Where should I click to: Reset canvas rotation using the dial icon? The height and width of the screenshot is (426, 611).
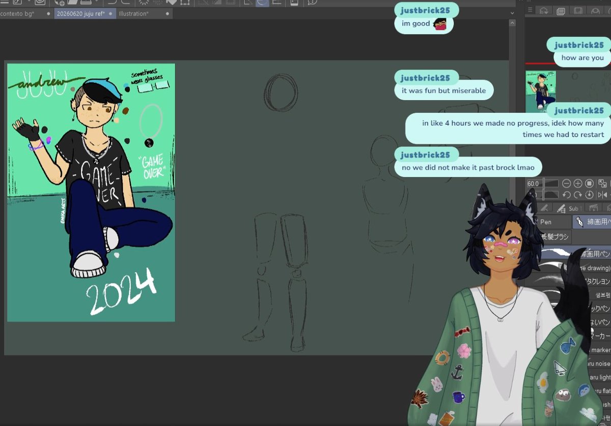tap(590, 195)
